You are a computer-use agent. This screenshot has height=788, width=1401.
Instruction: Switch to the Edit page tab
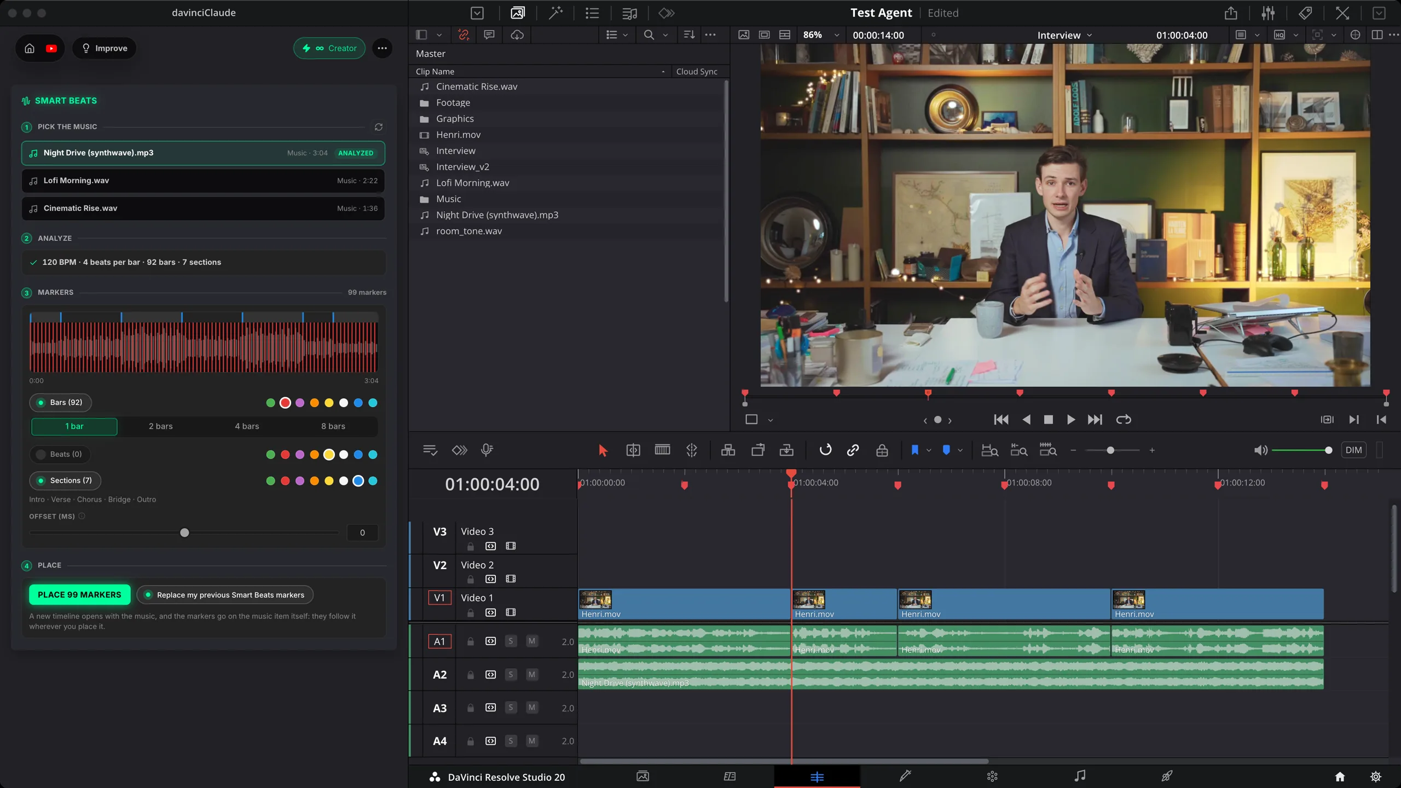pos(817,776)
